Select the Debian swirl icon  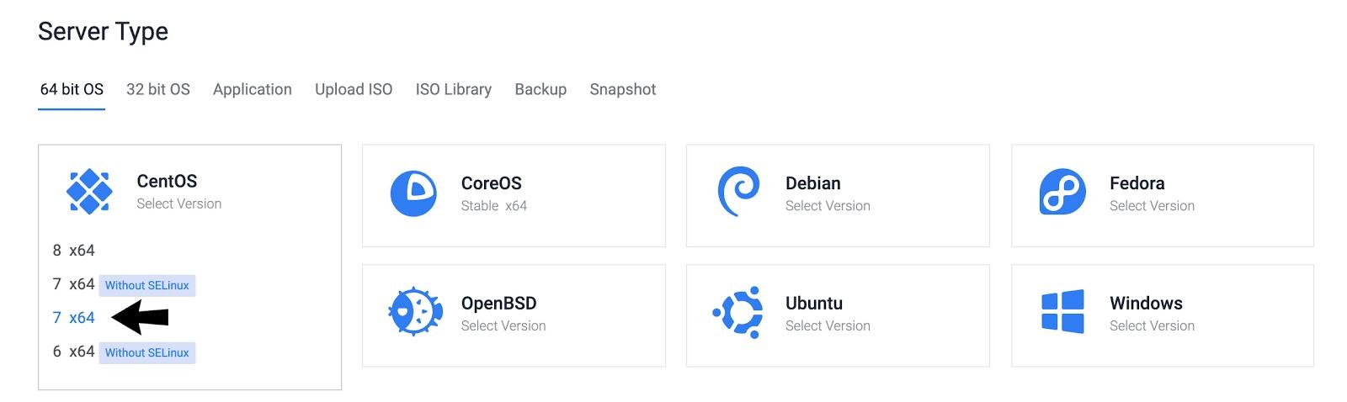[737, 192]
